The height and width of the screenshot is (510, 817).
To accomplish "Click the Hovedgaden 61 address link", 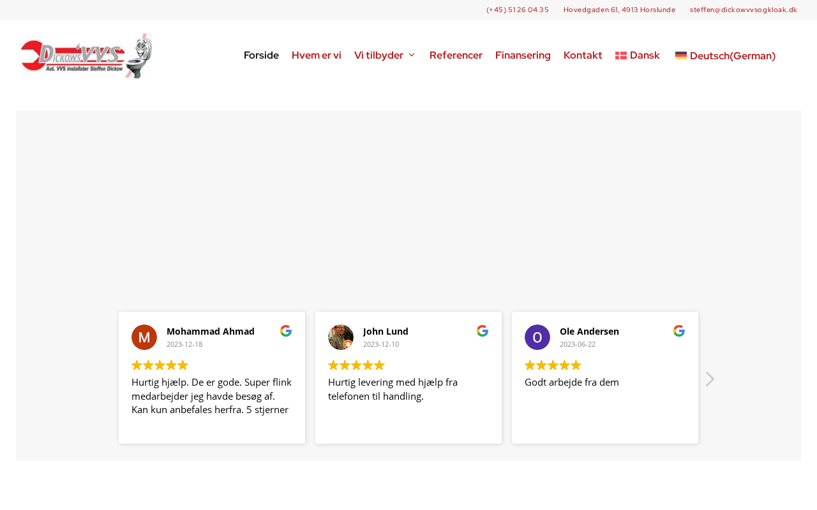I will click(619, 10).
